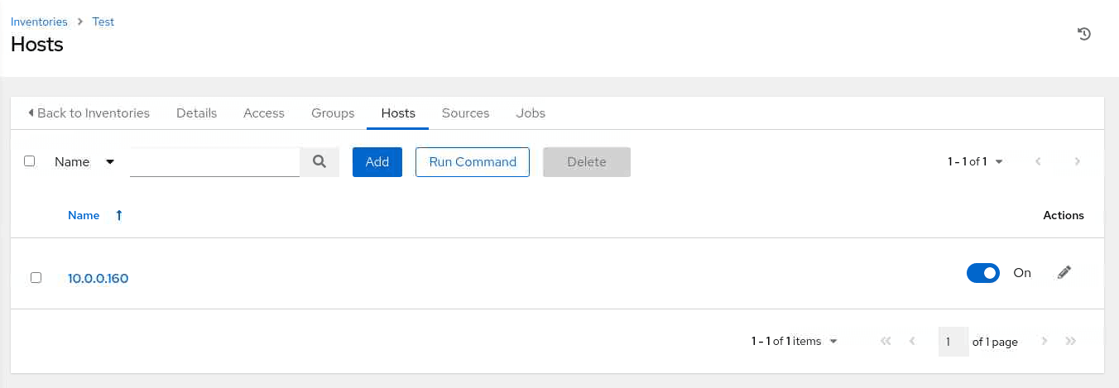Image resolution: width=1119 pixels, height=388 pixels.
Task: Click the current page number box
Action: (x=953, y=341)
